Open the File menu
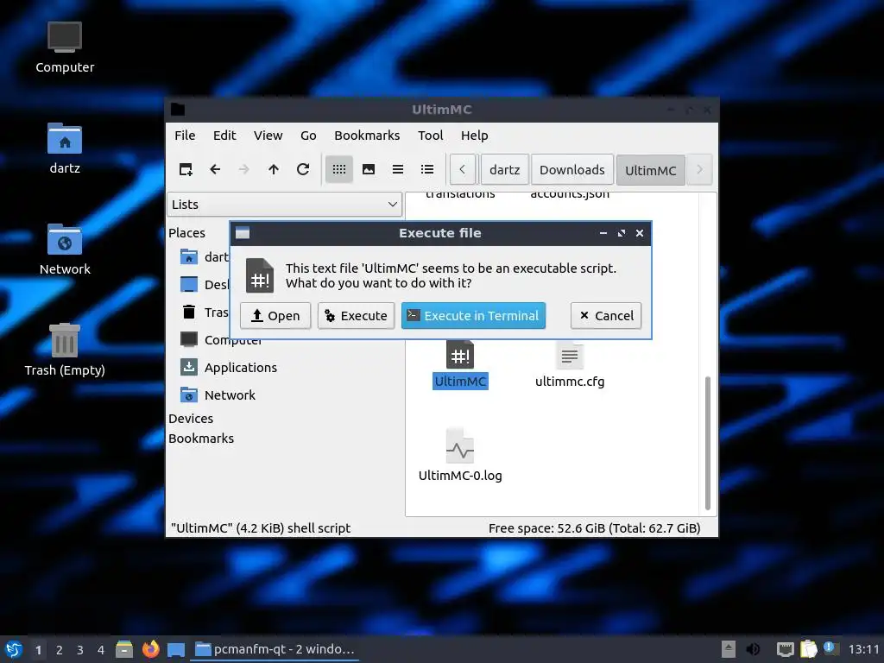This screenshot has width=884, height=663. pyautogui.click(x=185, y=136)
